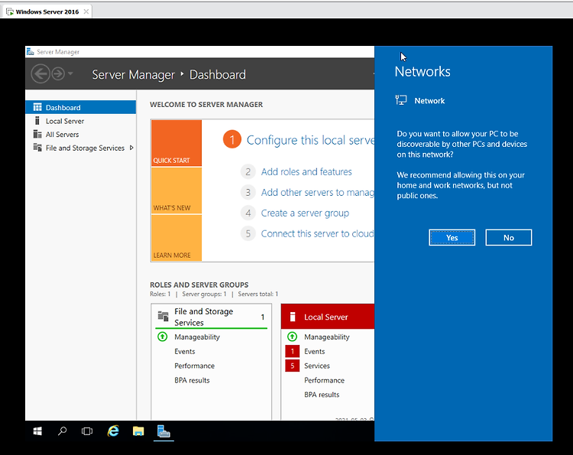The image size is (573, 455).
Task: Select the WHAT'S NEW tile
Action: 176,190
